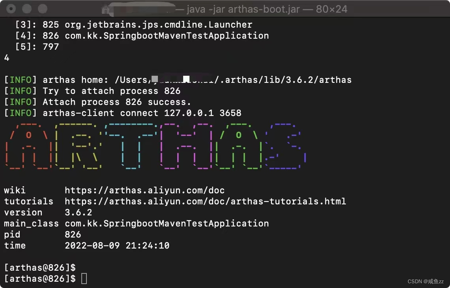Screen dimensions: 450x288
Task: Minimize the terminal window
Action: click(27, 9)
